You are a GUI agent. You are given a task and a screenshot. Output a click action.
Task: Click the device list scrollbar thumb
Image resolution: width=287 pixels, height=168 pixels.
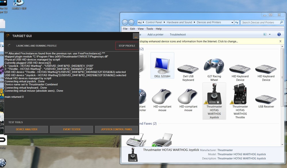282,78
